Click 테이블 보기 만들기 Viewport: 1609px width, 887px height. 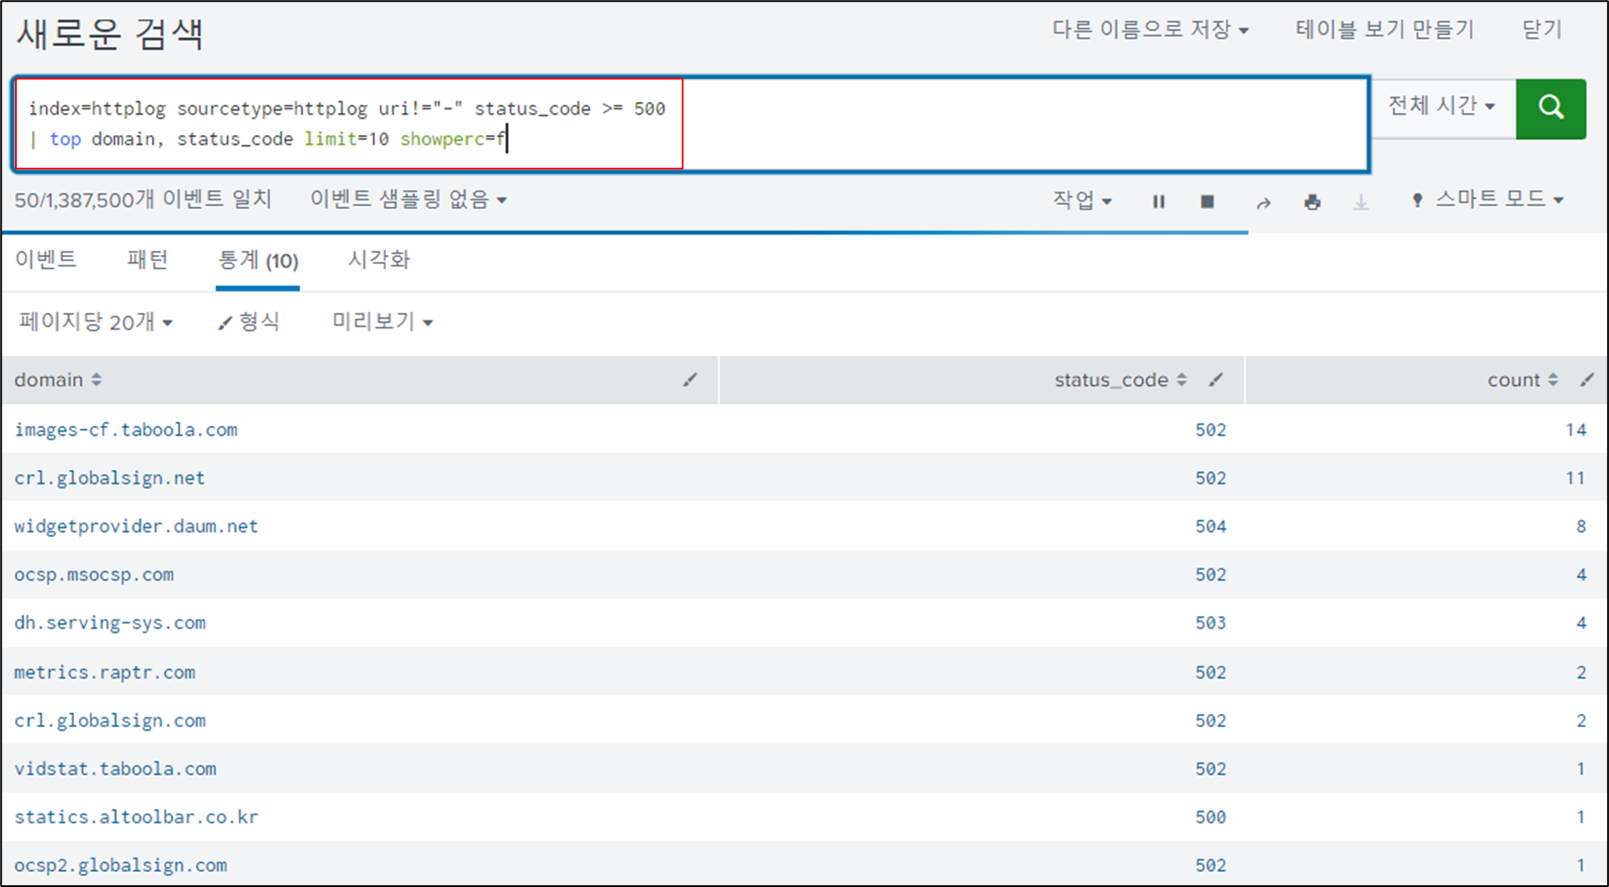1385,30
